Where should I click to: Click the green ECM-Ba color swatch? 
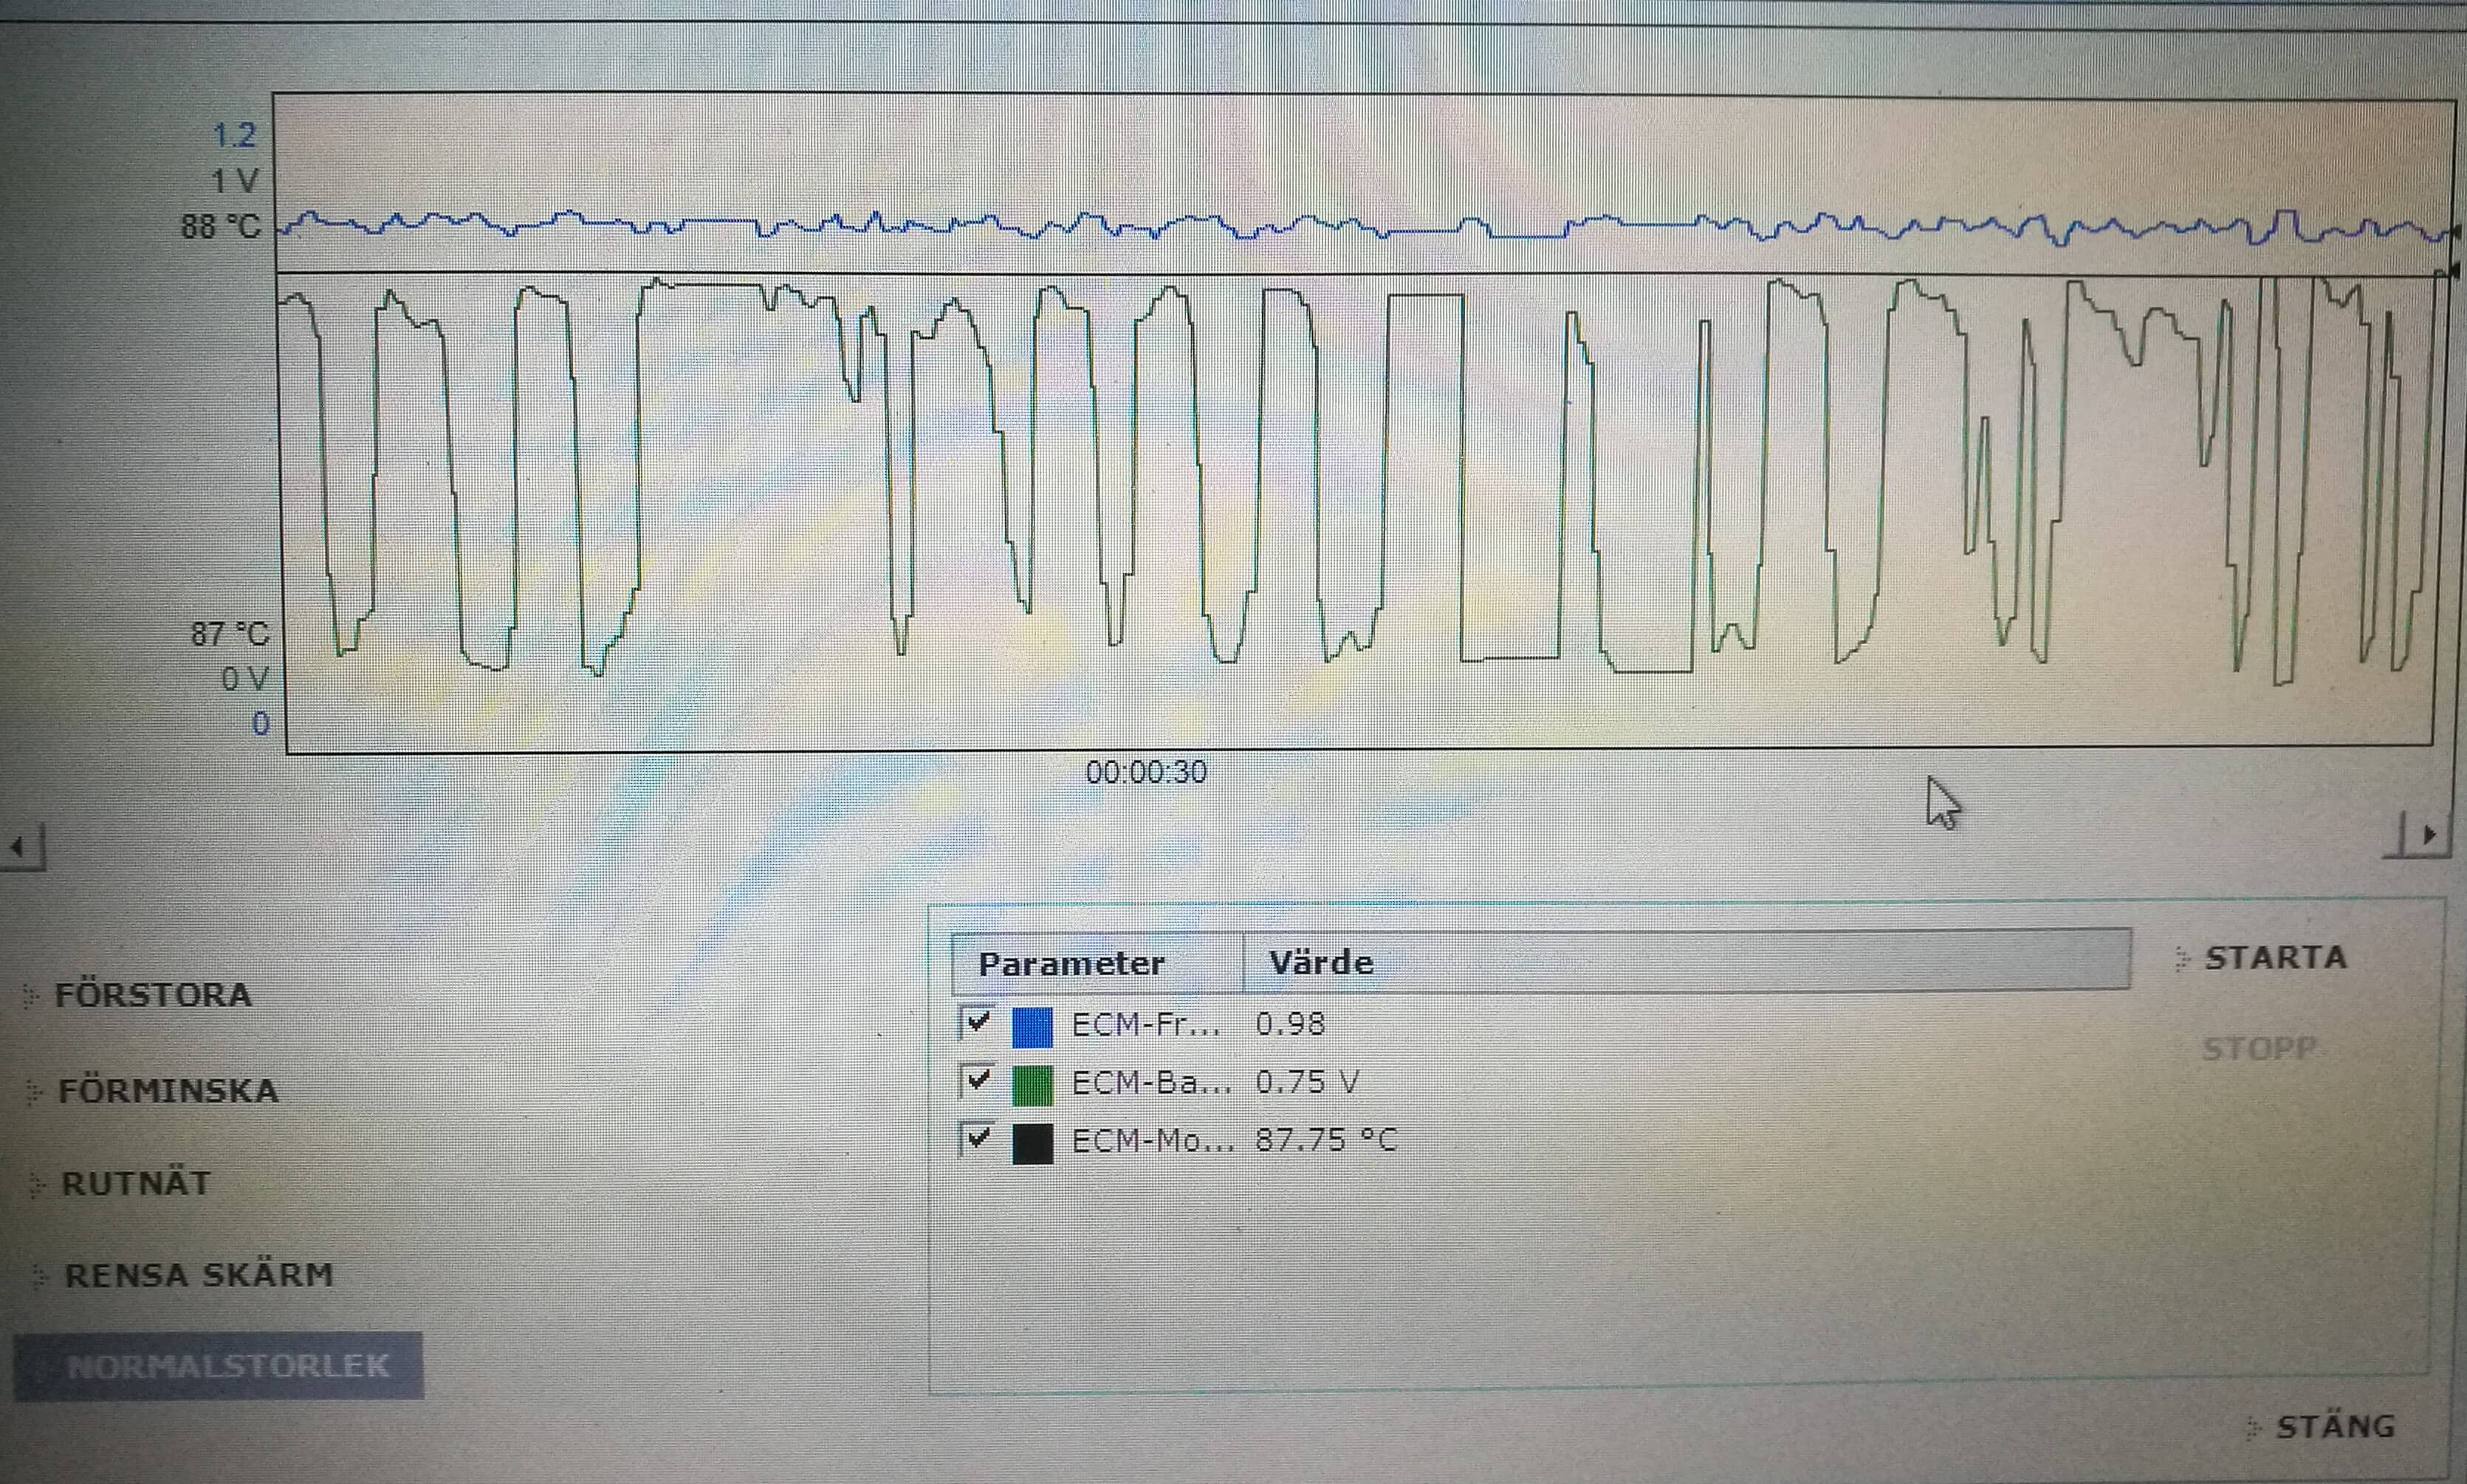coord(1032,1085)
